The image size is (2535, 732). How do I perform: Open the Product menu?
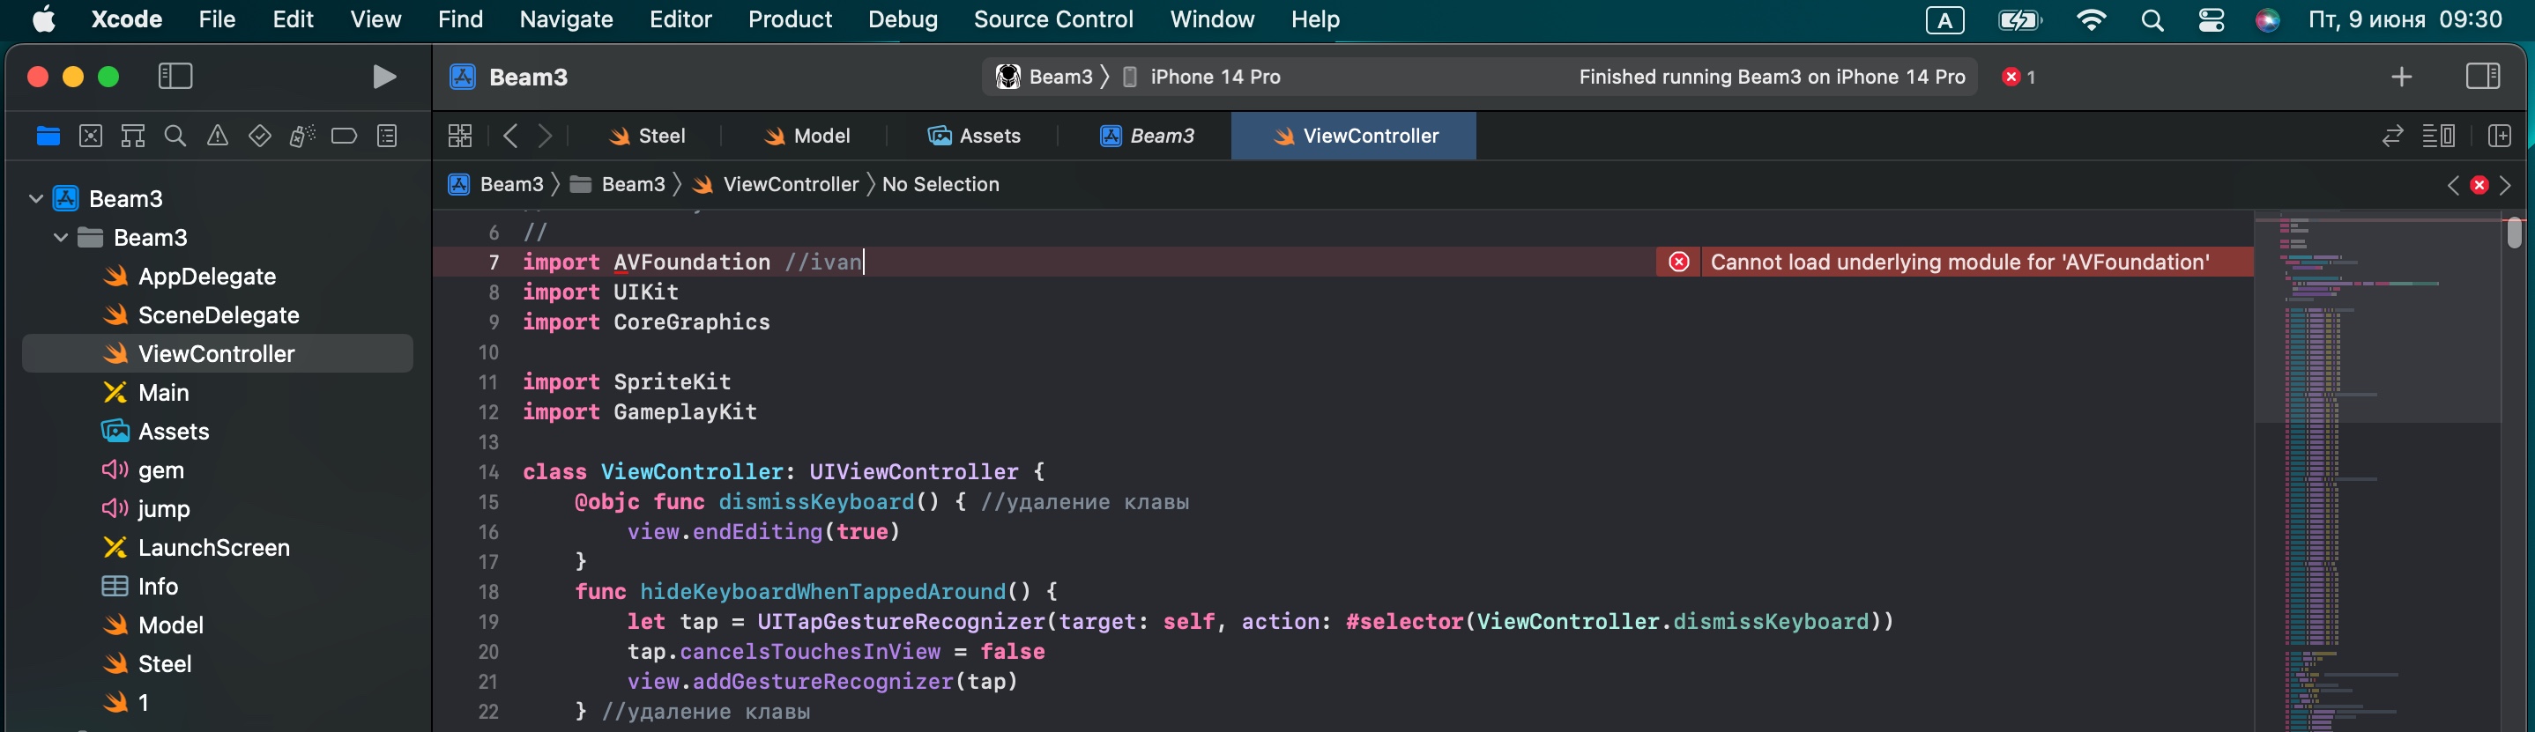click(x=789, y=19)
